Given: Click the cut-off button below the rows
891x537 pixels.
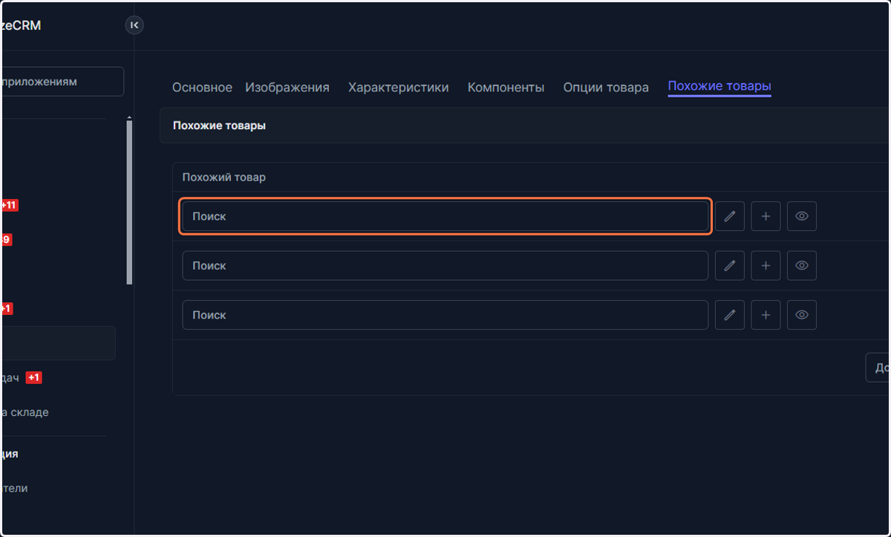Looking at the screenshot, I should click(x=878, y=368).
